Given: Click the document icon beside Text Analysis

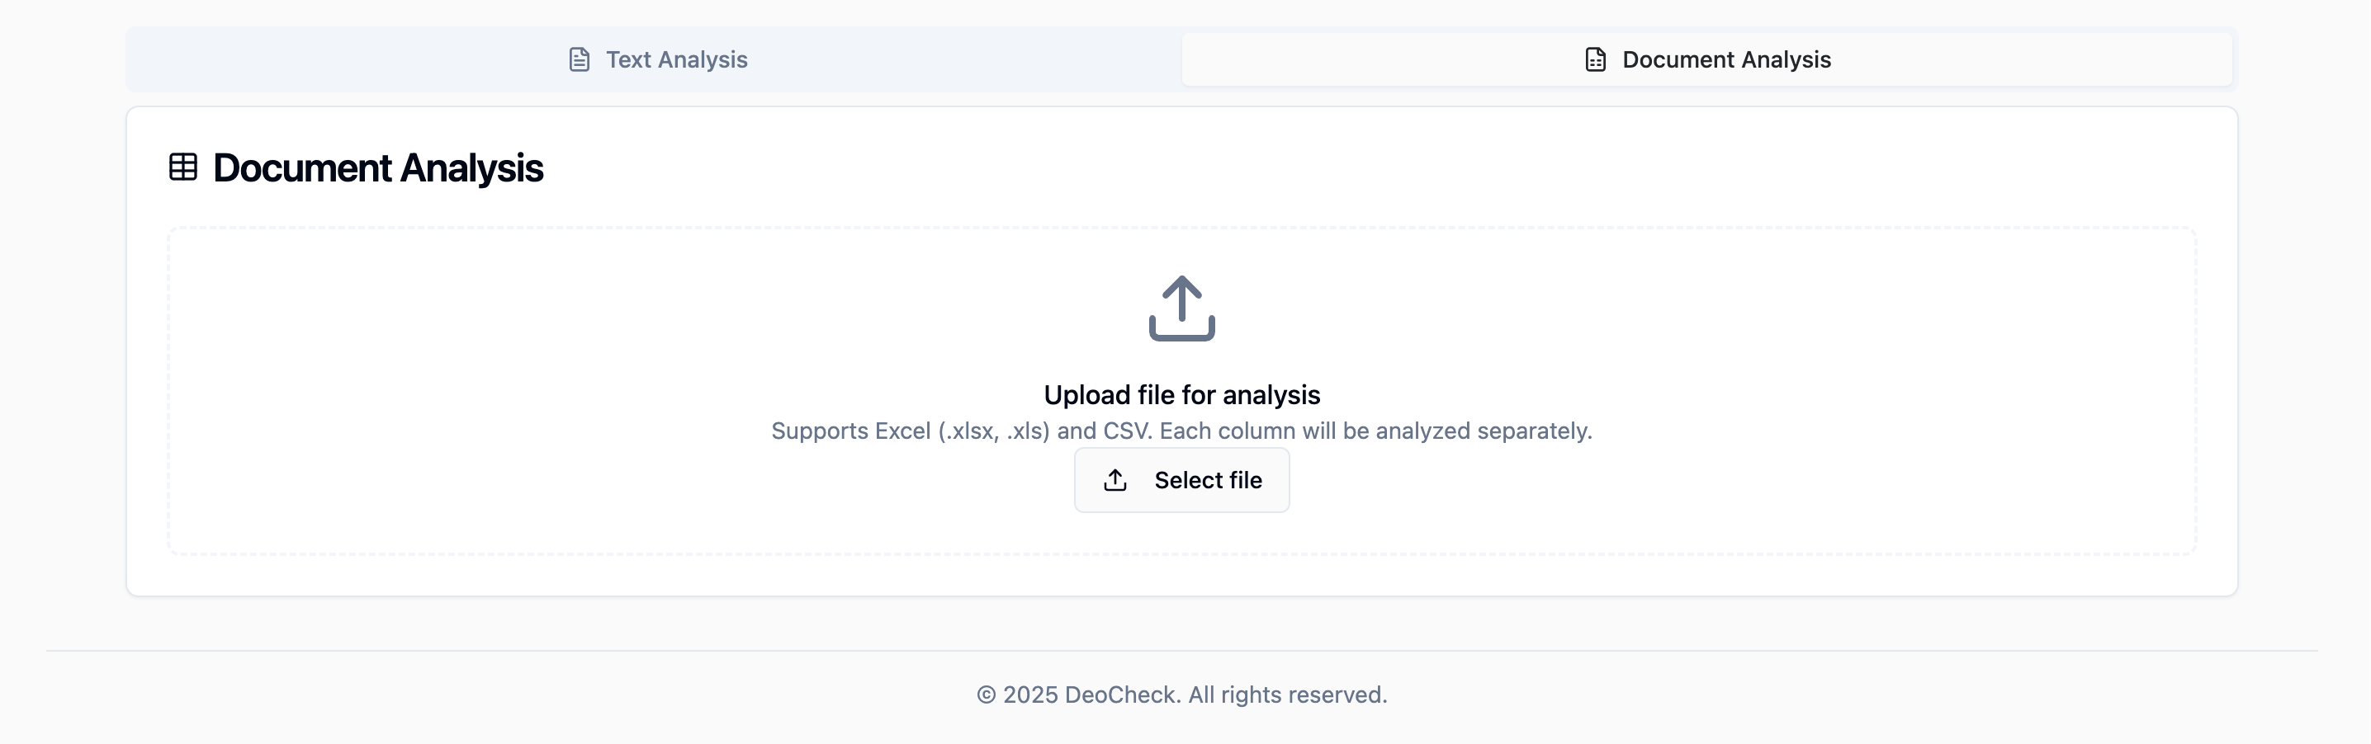Looking at the screenshot, I should coord(579,59).
